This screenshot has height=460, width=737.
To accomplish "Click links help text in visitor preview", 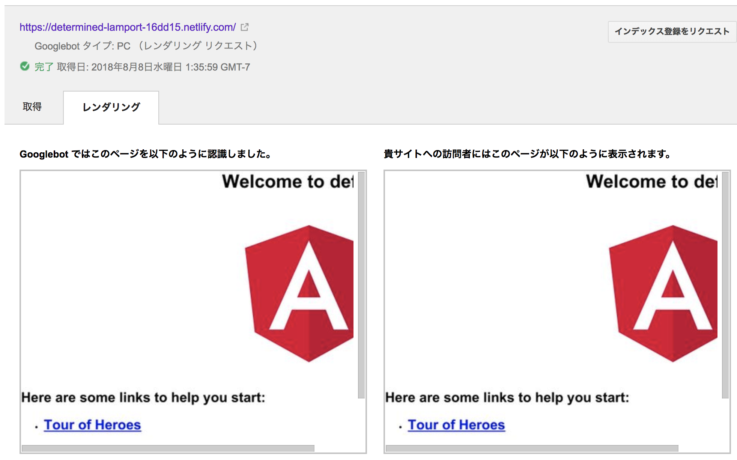I will 507,397.
